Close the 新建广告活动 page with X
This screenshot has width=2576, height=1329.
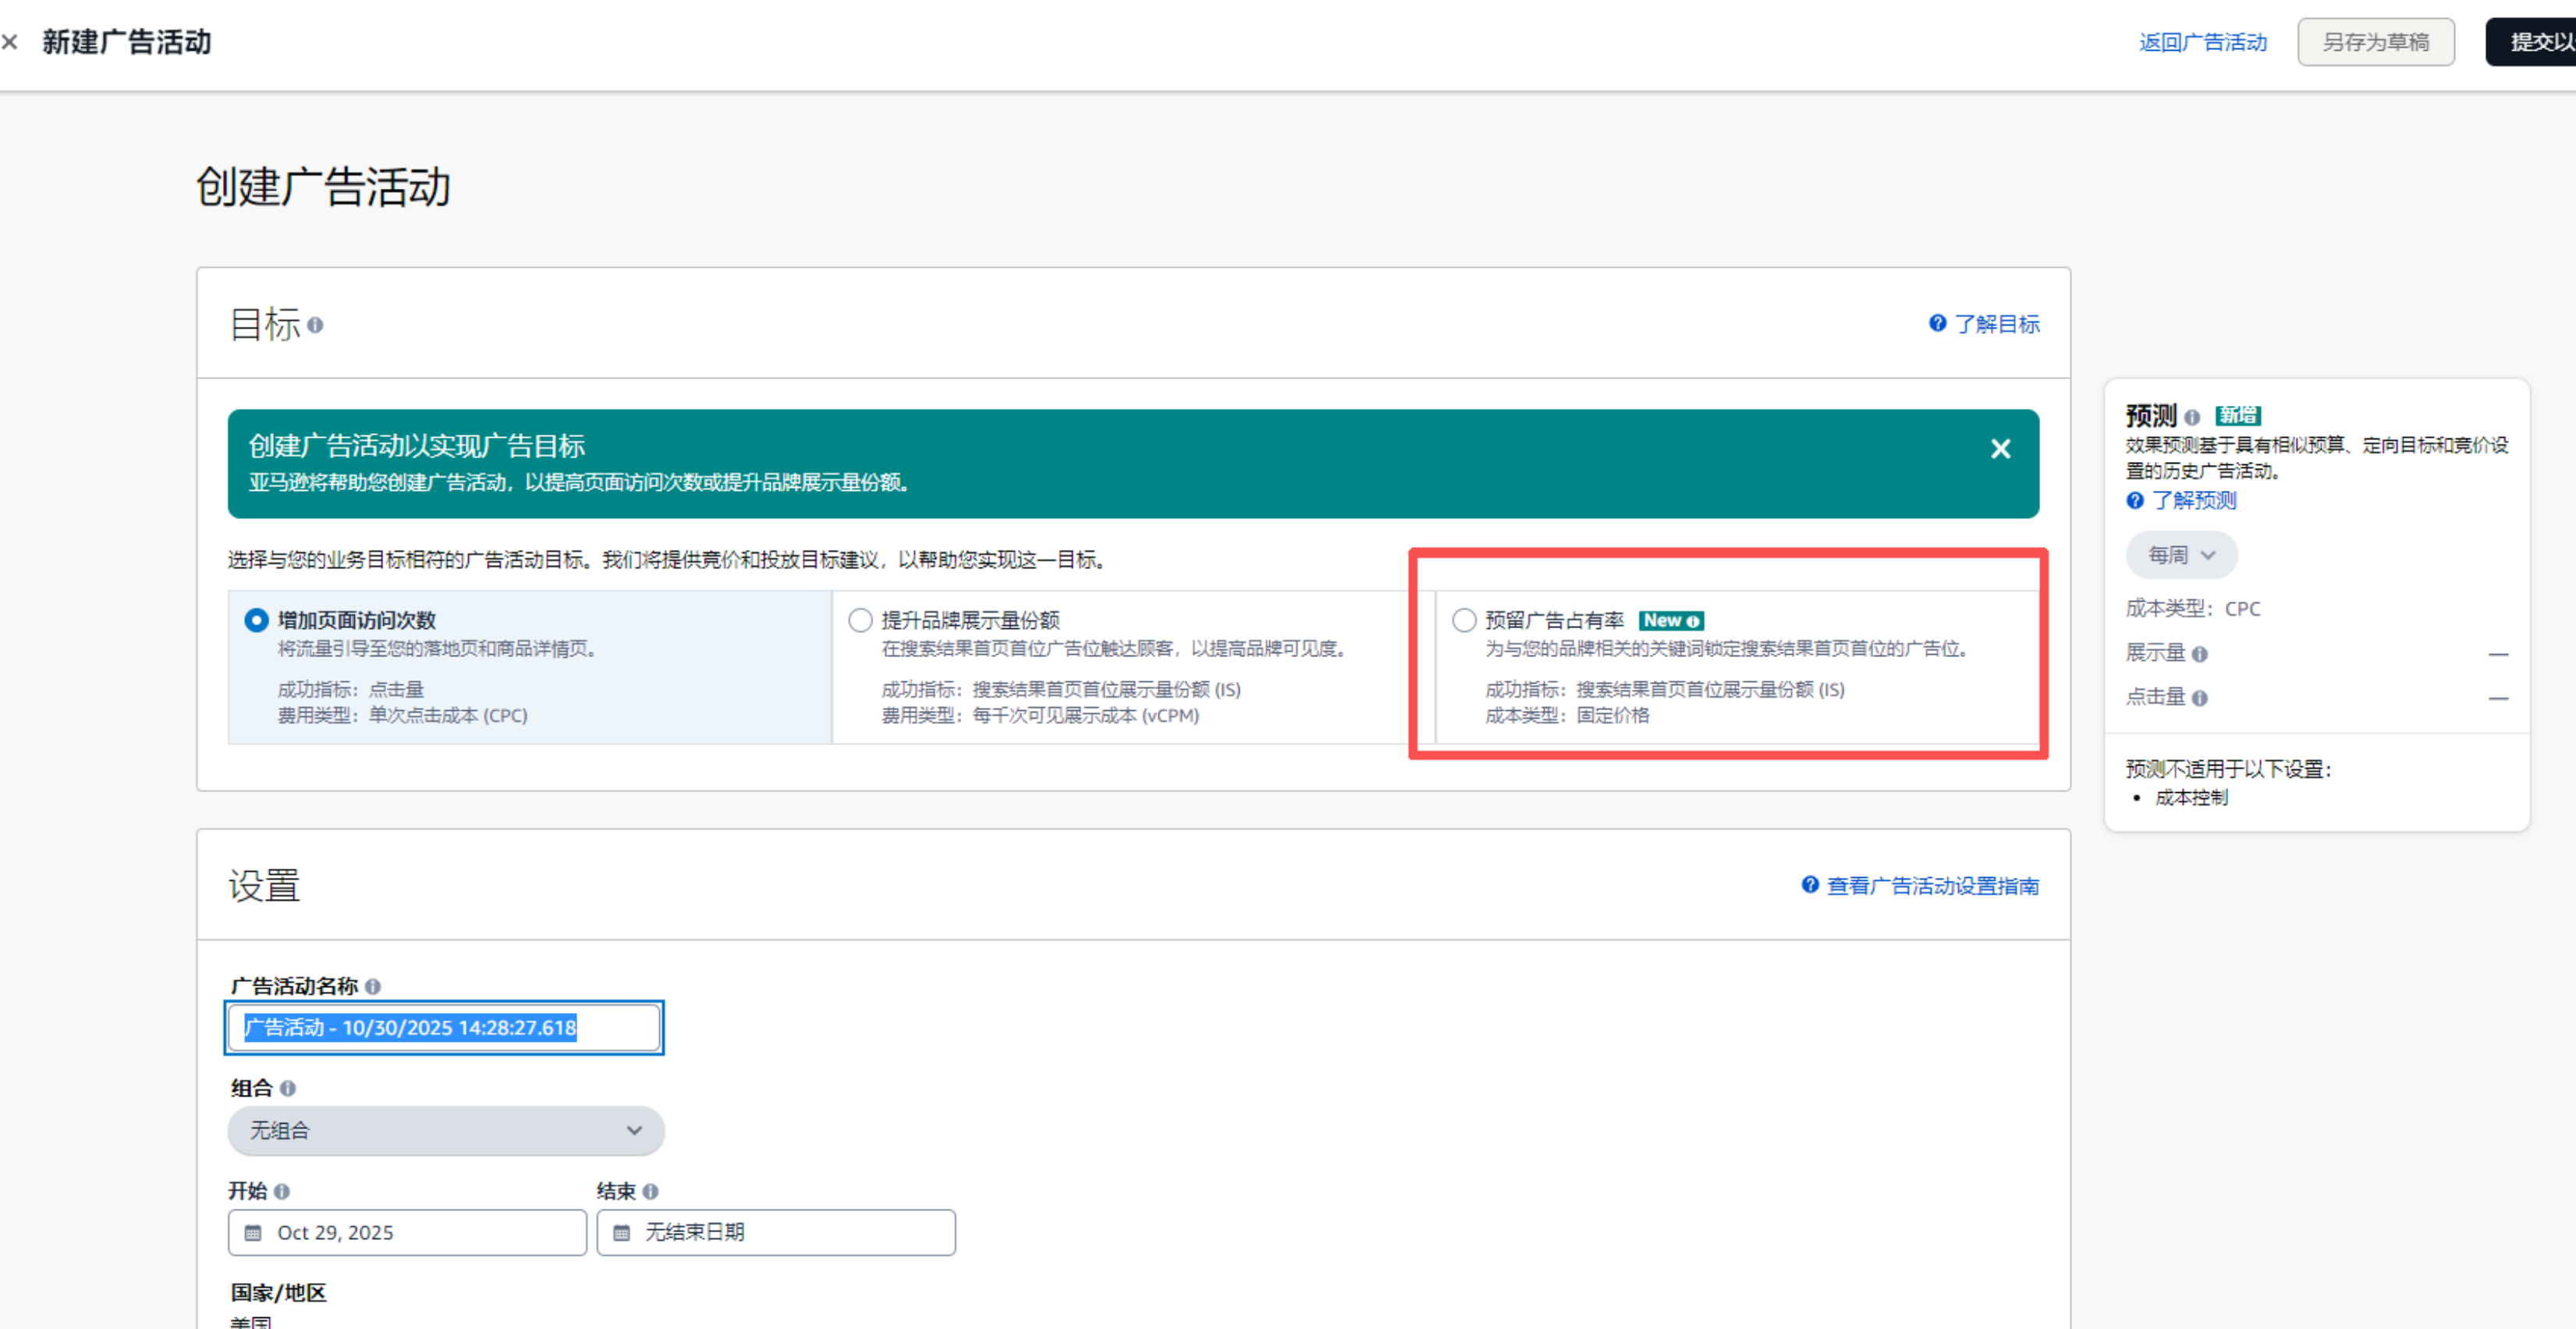pyautogui.click(x=10, y=42)
